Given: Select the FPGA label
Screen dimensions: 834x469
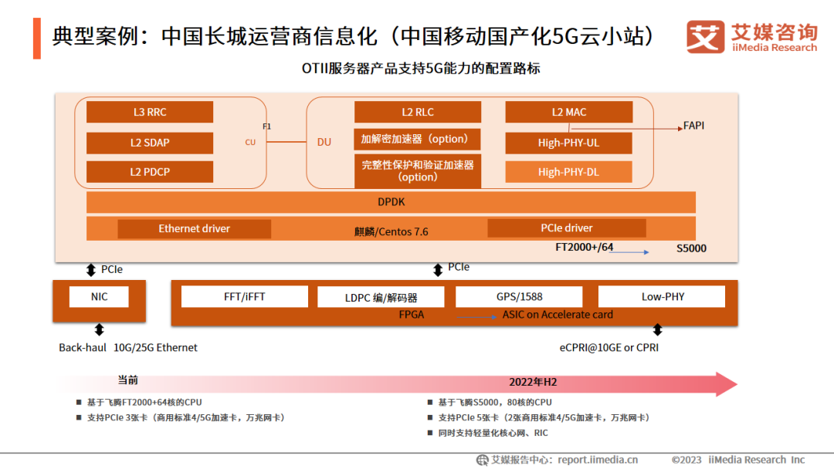Looking at the screenshot, I should pyautogui.click(x=411, y=315).
